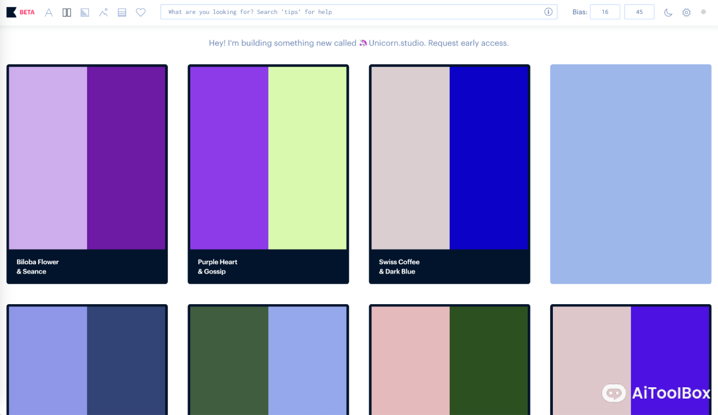Viewport: 718px width, 415px height.
Task: Click the gray status dot in header
Action: tap(703, 12)
